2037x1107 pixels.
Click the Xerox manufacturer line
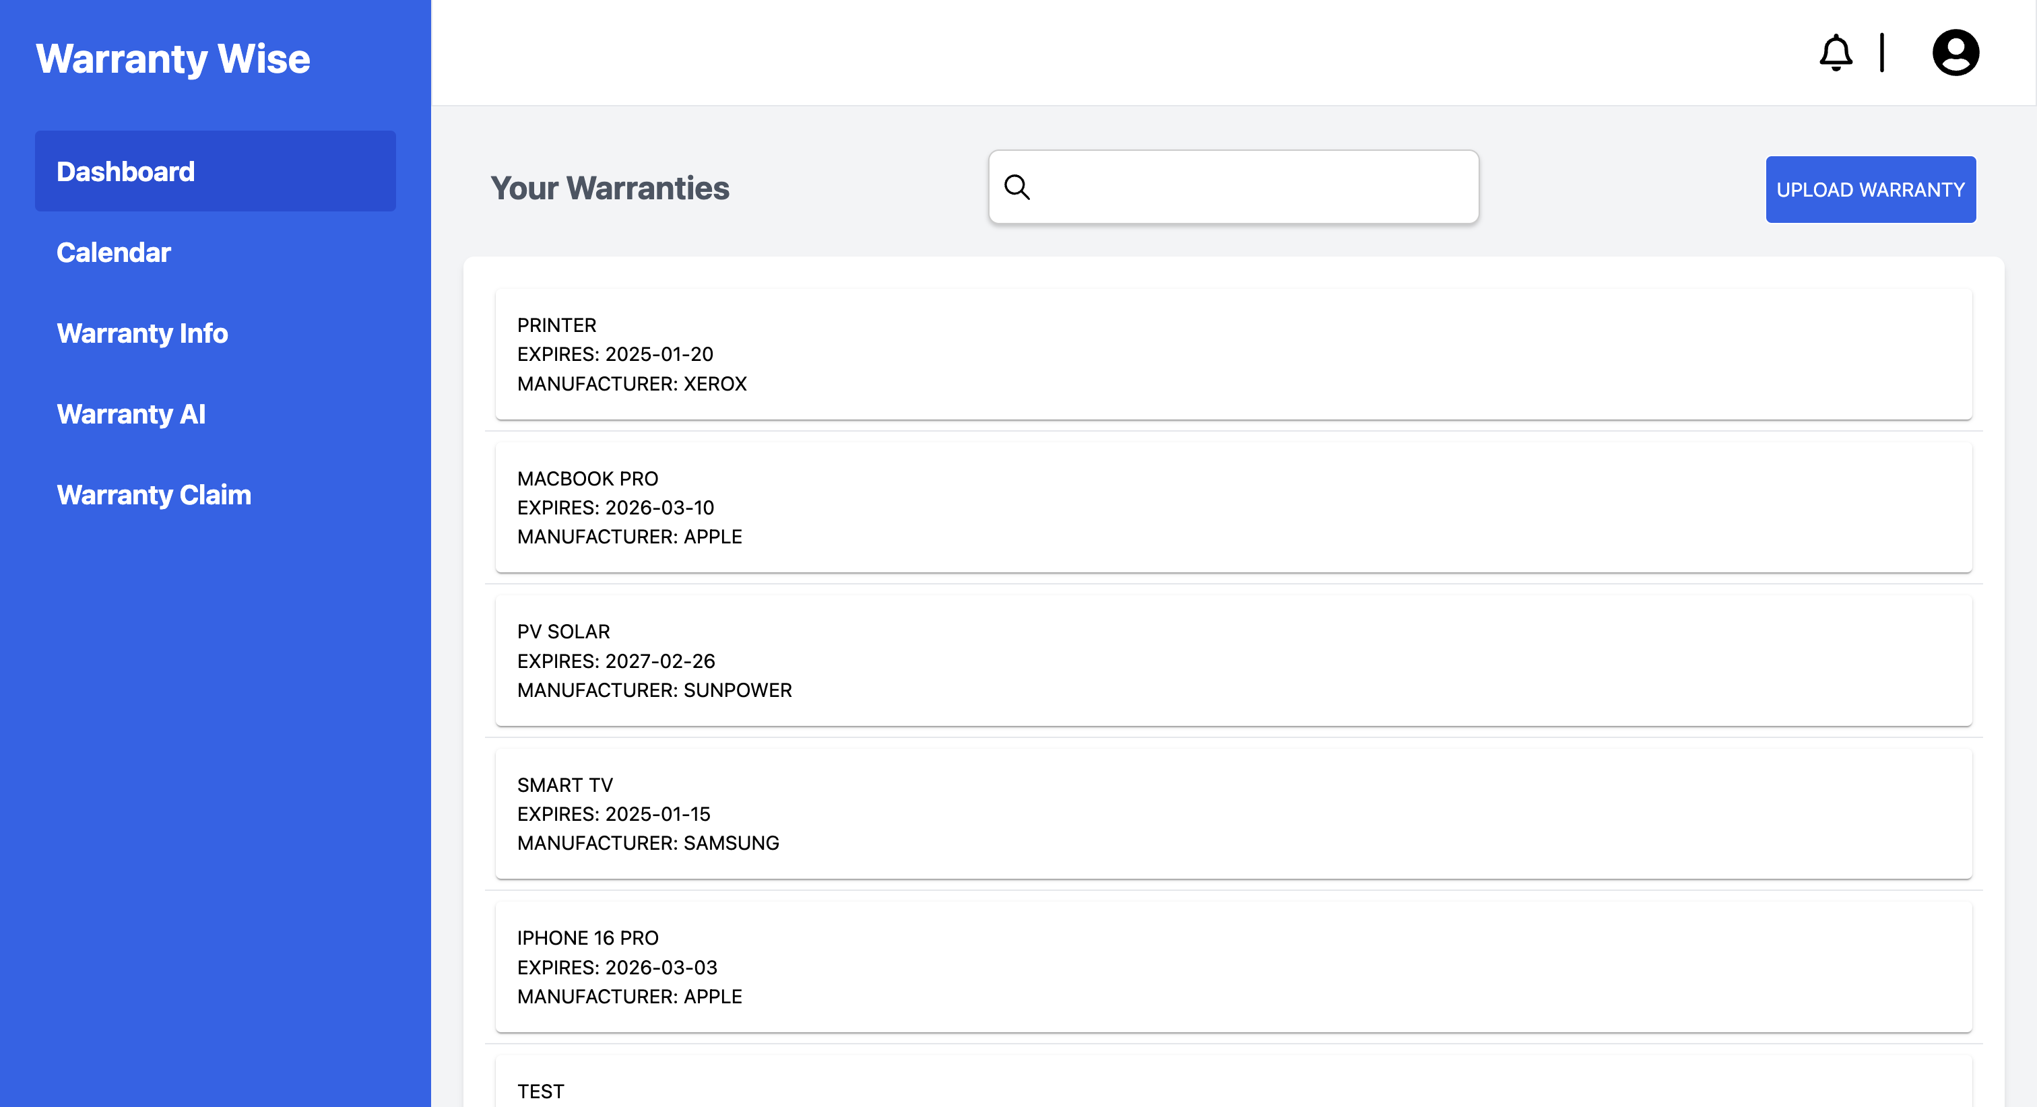point(632,384)
